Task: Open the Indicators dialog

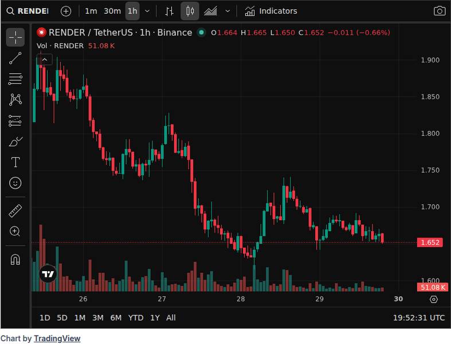Action: pyautogui.click(x=271, y=11)
